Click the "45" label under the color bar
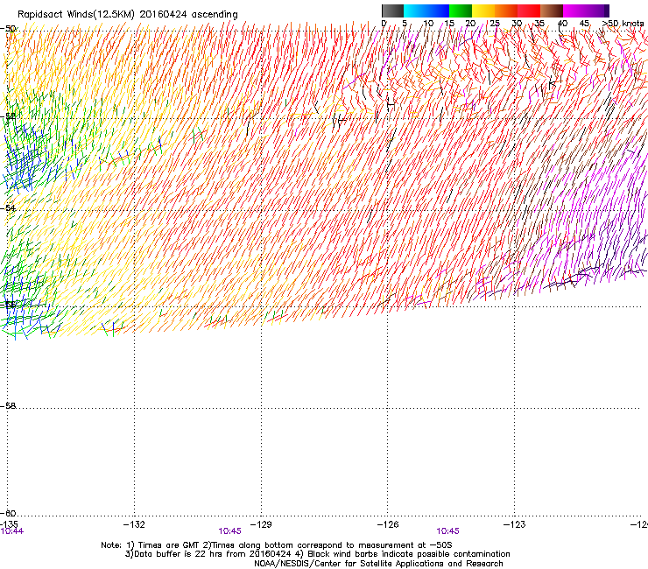The height and width of the screenshot is (569, 648). tap(584, 24)
